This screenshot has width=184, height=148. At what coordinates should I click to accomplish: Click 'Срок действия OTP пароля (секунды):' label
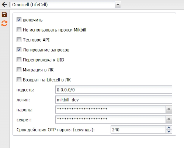(x=56, y=130)
